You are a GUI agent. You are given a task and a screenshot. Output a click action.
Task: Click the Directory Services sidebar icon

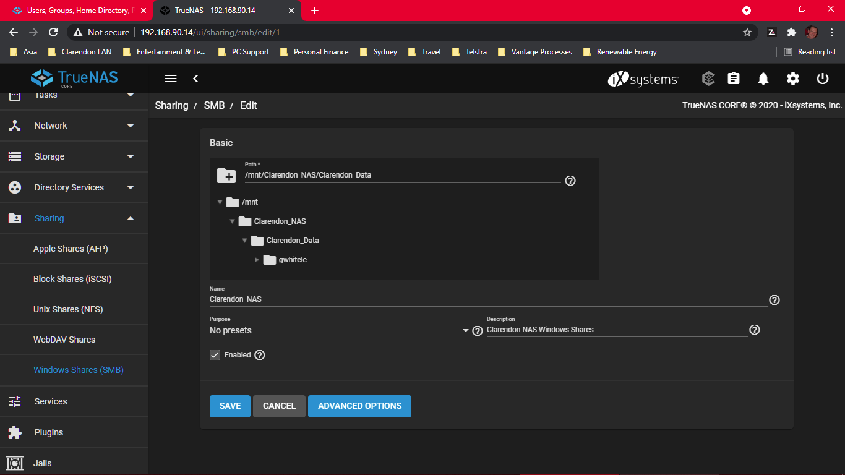coord(15,187)
